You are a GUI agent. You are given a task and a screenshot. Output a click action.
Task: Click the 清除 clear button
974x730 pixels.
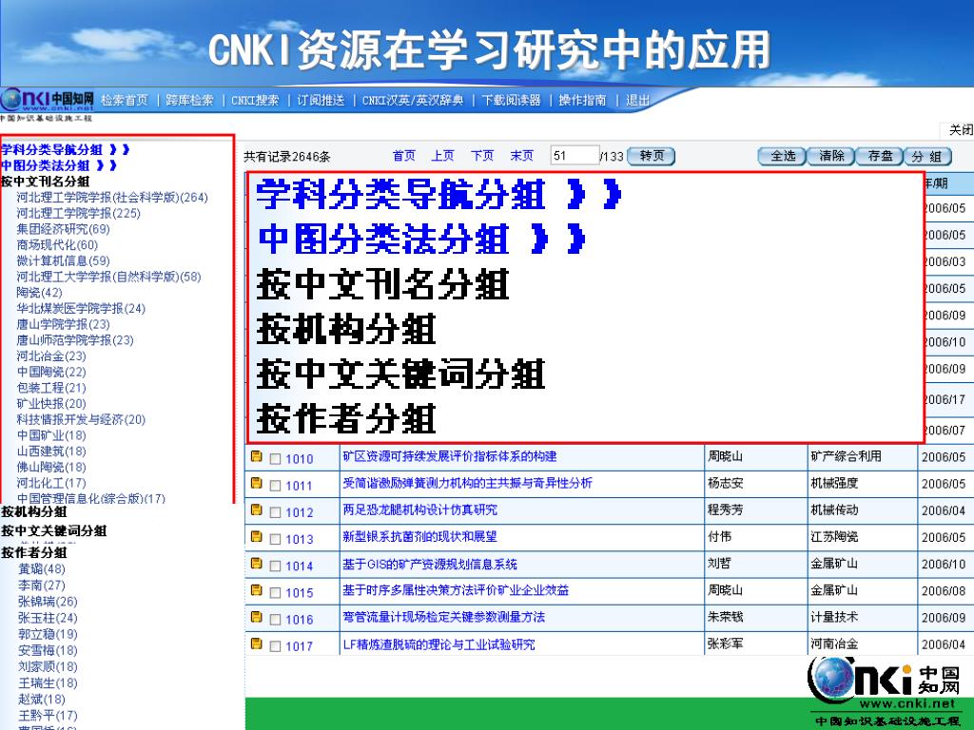pyautogui.click(x=831, y=157)
